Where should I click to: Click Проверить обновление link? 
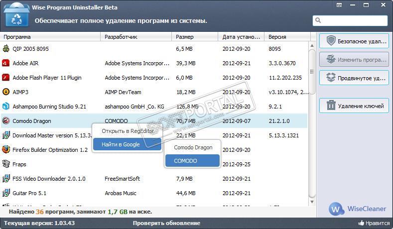pos(166,223)
